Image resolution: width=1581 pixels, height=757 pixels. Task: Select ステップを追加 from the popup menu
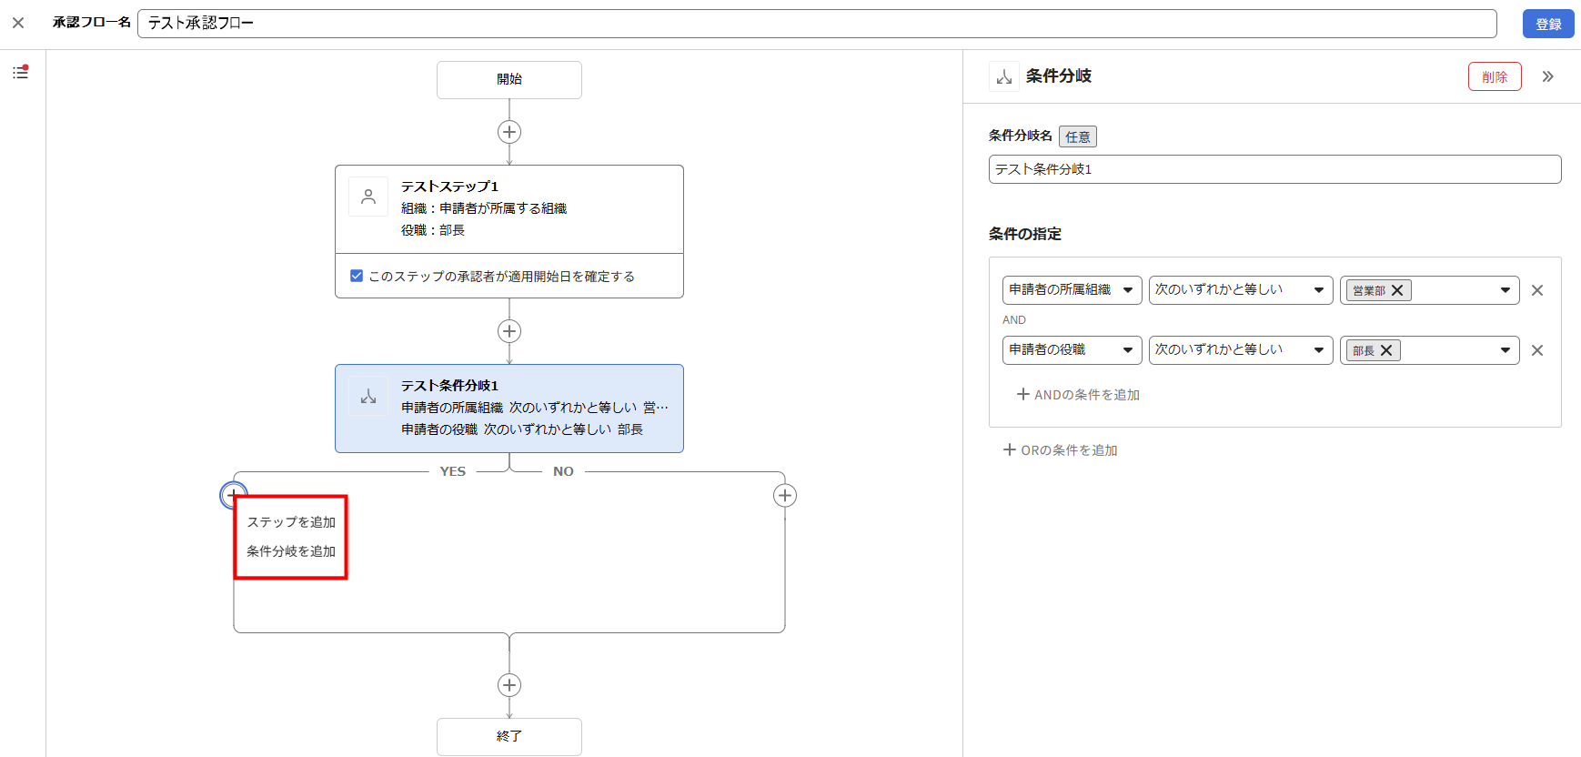tap(291, 522)
